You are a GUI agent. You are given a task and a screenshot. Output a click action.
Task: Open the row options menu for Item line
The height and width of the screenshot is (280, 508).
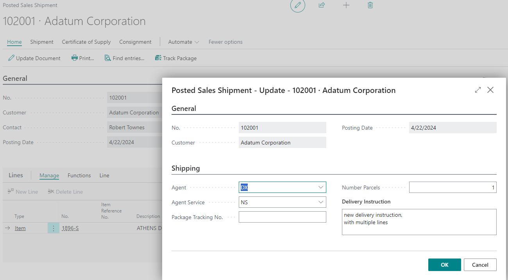tap(54, 228)
